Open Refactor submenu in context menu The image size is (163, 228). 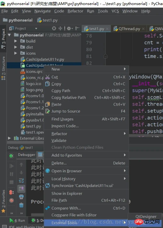(x=86, y=134)
